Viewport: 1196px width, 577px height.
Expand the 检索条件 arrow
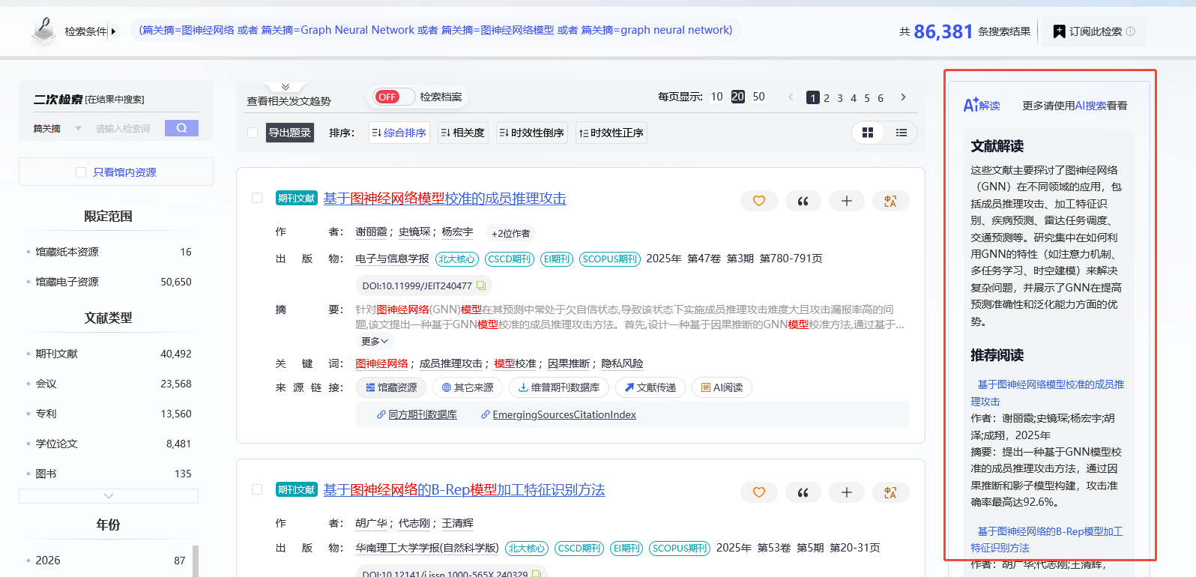tap(113, 31)
